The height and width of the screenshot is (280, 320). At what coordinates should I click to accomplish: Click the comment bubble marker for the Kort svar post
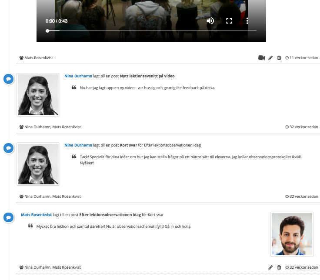pyautogui.click(x=9, y=148)
